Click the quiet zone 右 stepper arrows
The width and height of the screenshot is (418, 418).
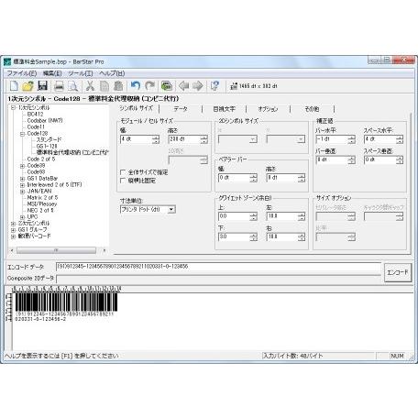[302, 236]
